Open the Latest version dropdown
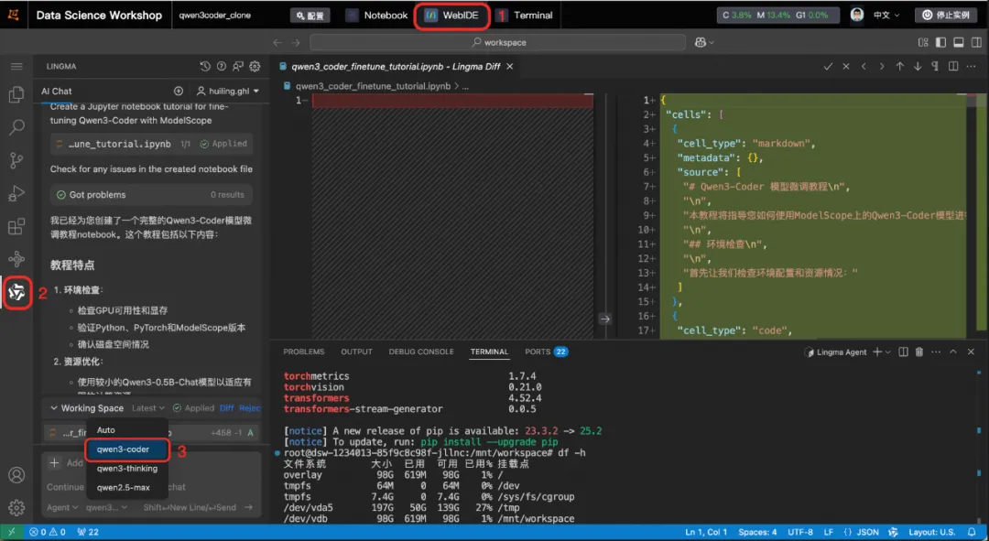Screen dimensions: 989x541 (147, 408)
